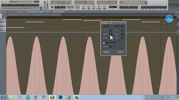Open the CHANNELS menu
The width and height of the screenshot is (179, 100).
(x=14, y=5)
